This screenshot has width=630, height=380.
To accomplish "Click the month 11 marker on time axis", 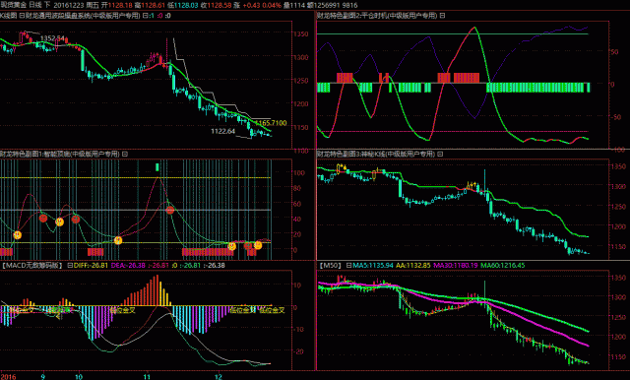I will click(x=147, y=376).
